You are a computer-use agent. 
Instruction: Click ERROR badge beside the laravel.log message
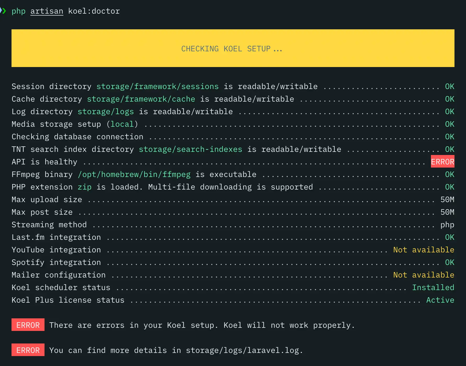pyautogui.click(x=28, y=350)
